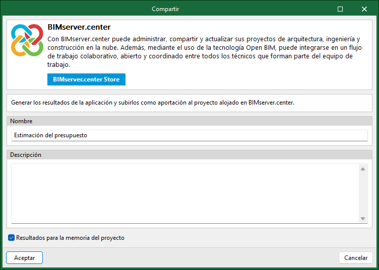Maximize the Compartir dialog window

coord(340,9)
